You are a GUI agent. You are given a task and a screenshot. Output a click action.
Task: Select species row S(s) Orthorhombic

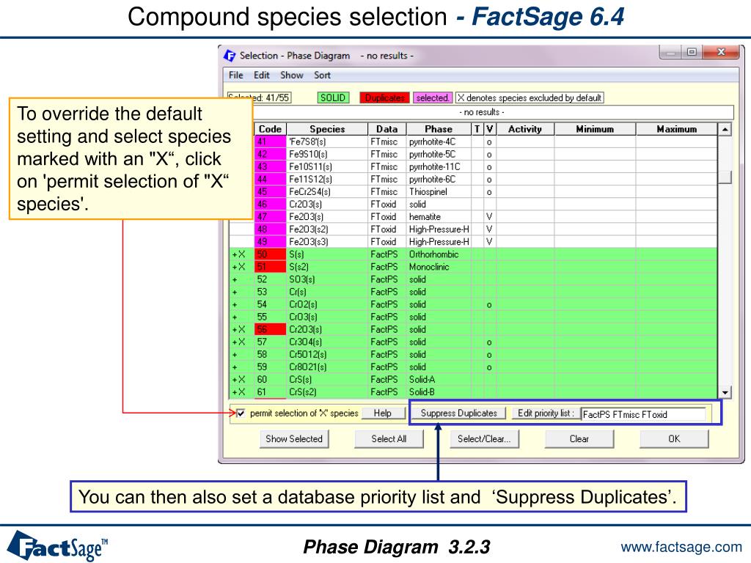(x=474, y=254)
